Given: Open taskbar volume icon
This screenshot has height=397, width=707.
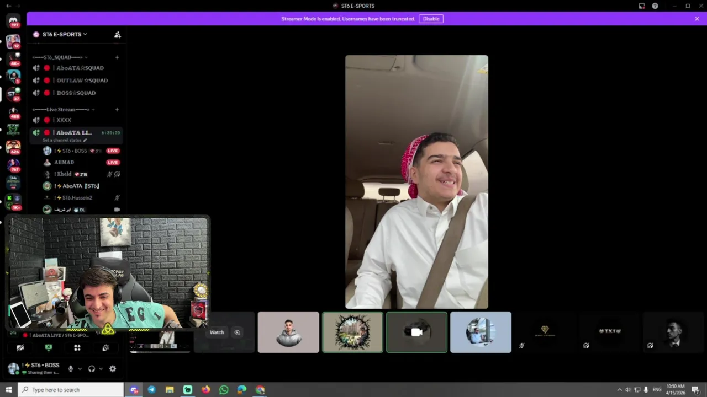Looking at the screenshot, I should (x=628, y=390).
